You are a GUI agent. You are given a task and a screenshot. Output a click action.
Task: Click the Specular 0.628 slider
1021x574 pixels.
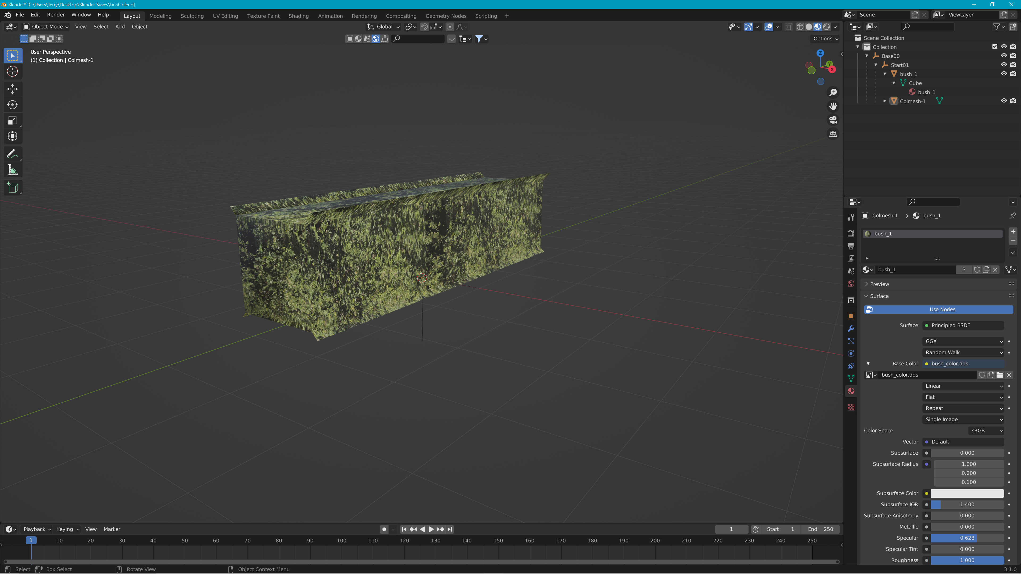point(967,538)
